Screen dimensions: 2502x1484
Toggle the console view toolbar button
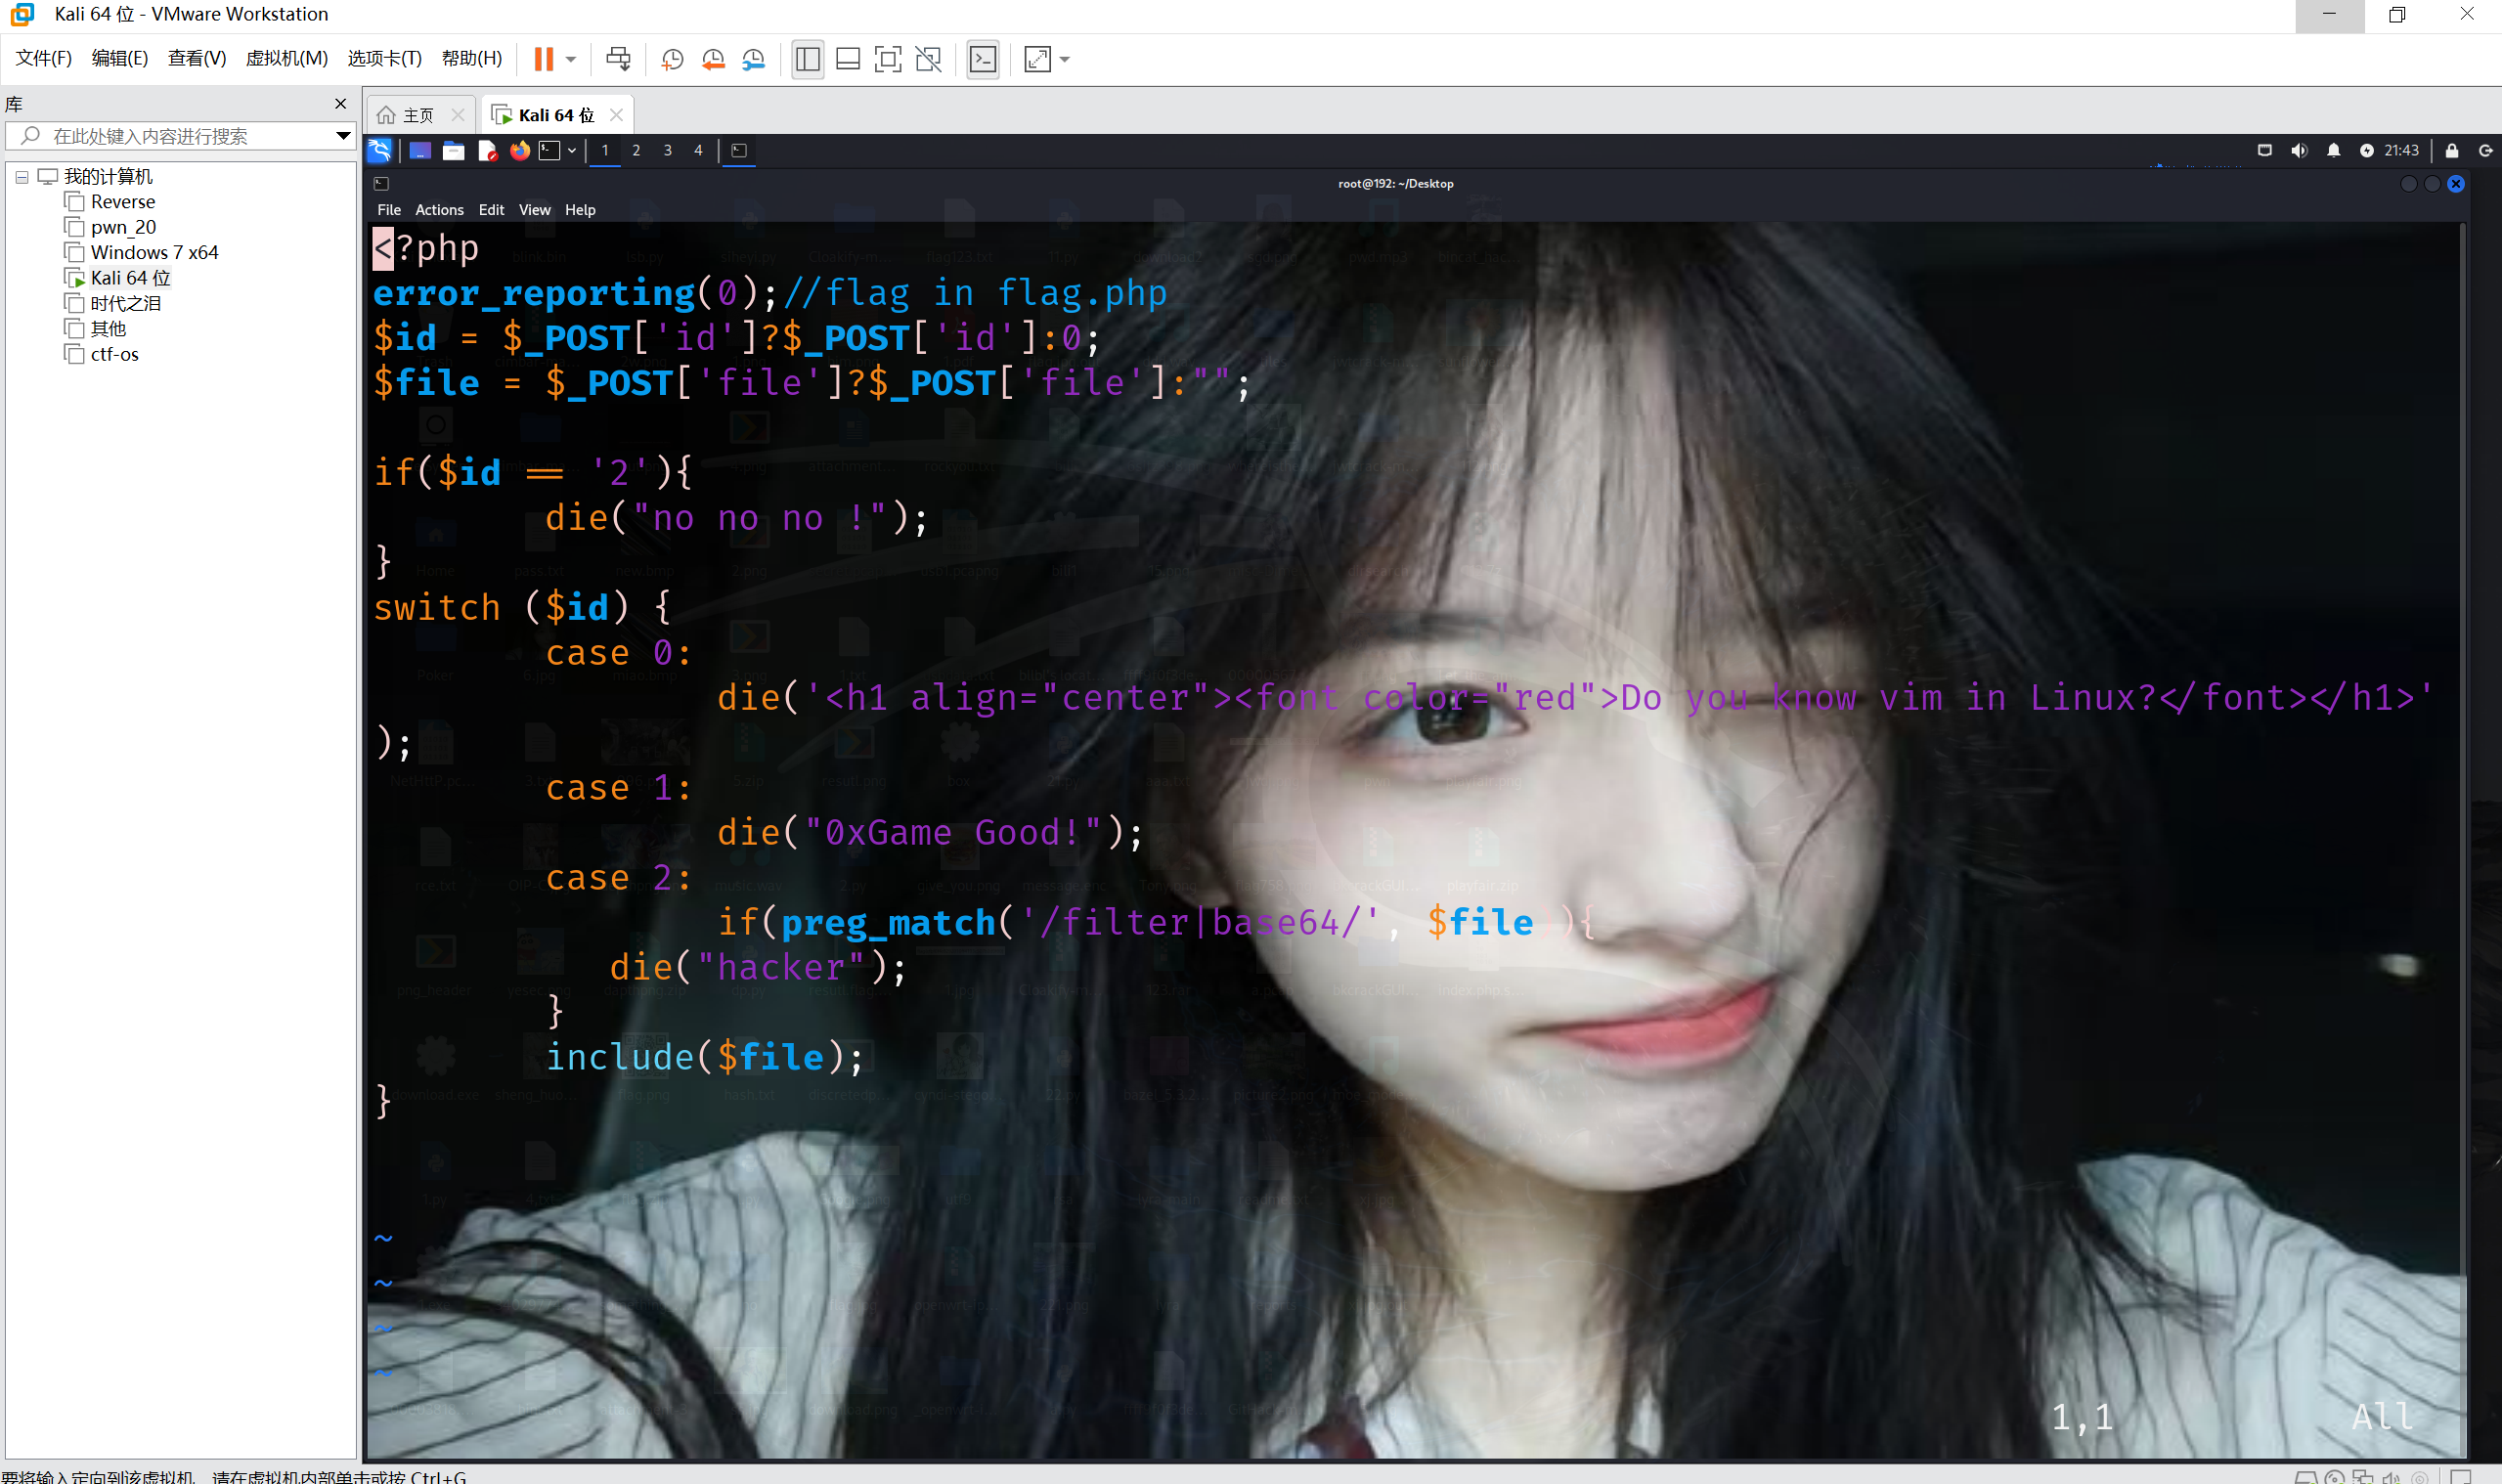[x=983, y=59]
